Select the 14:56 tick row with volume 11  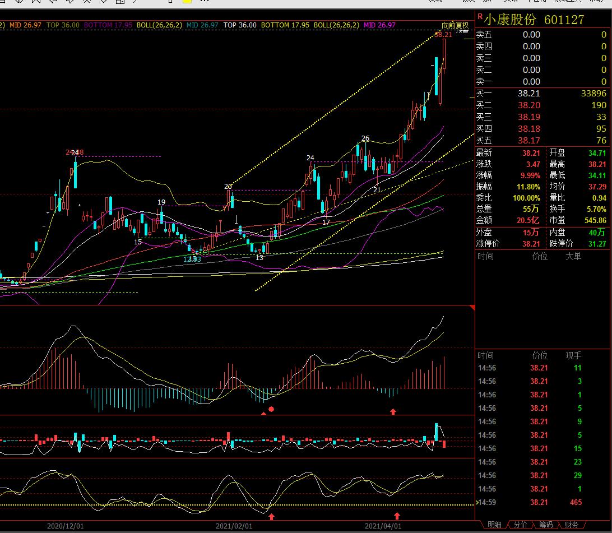click(x=542, y=368)
